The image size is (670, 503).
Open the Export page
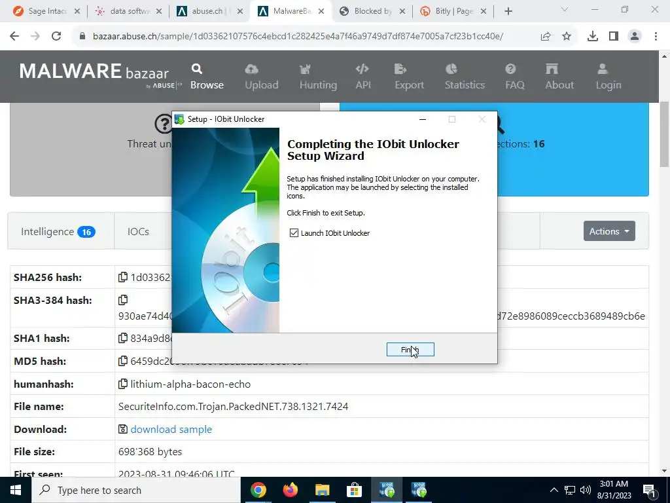click(x=409, y=77)
